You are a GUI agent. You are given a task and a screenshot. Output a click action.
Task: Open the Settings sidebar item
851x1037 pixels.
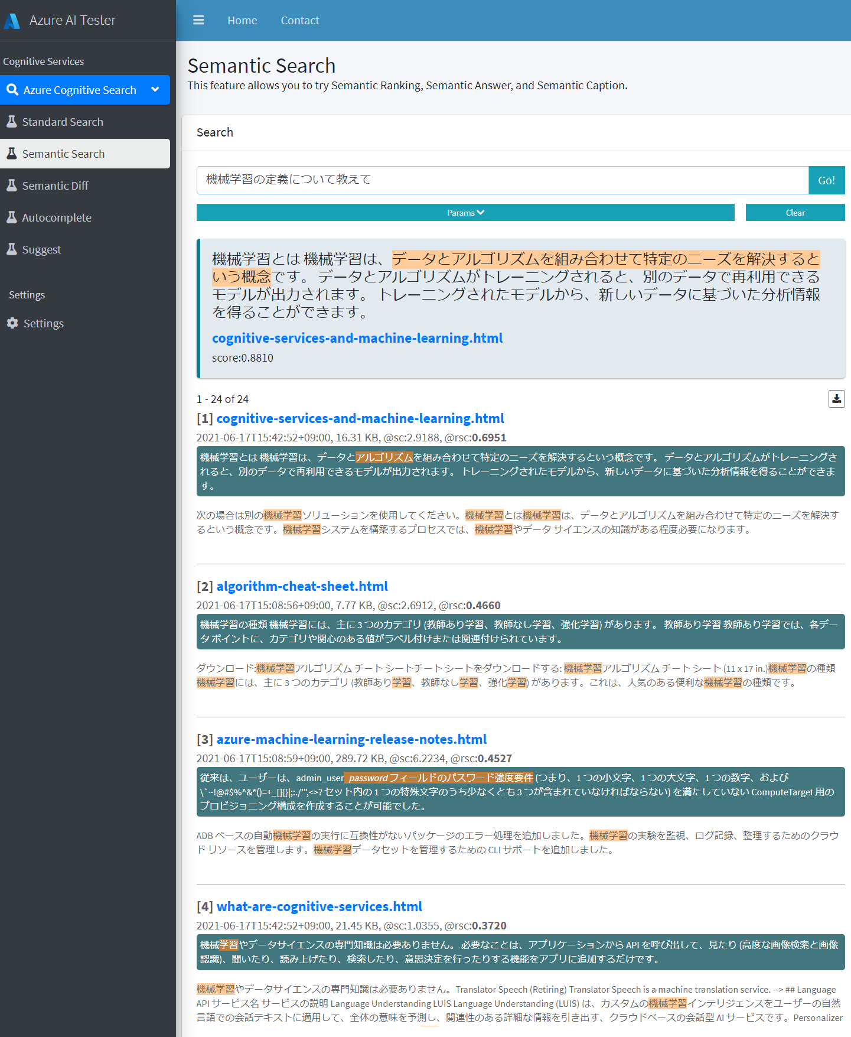point(85,323)
